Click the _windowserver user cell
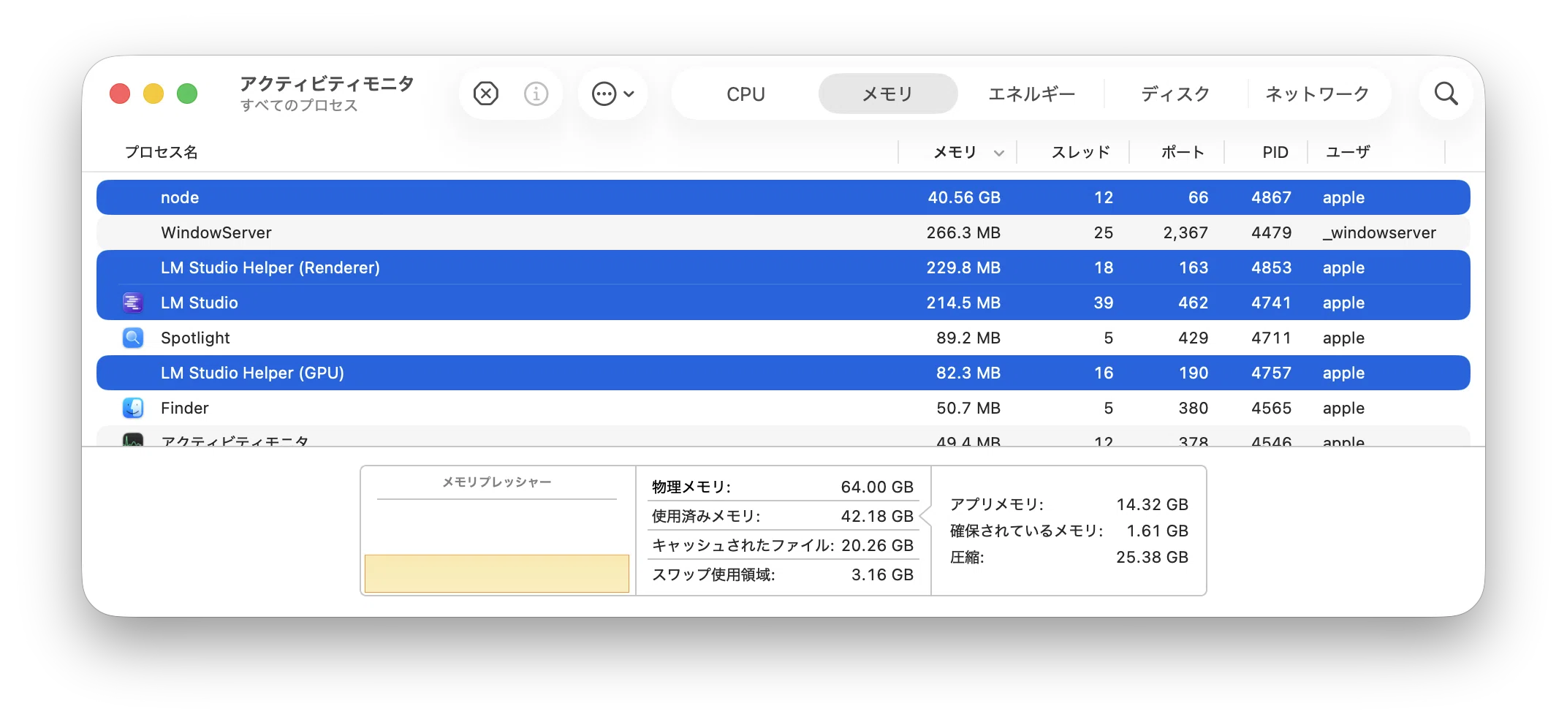The image size is (1567, 725). (1379, 232)
